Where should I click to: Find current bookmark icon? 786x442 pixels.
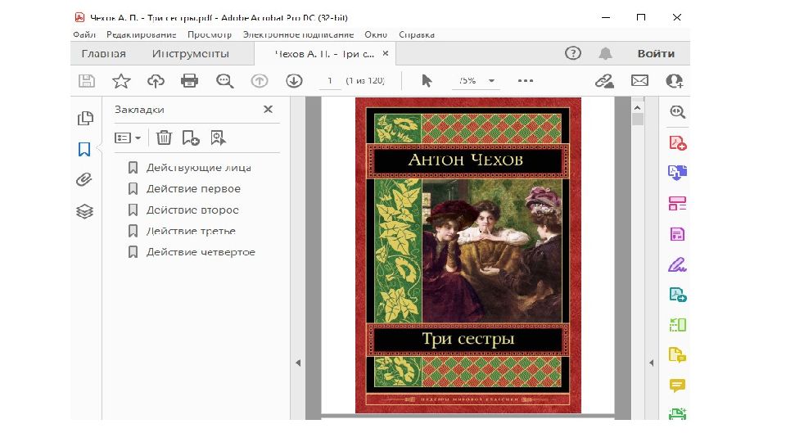click(x=218, y=138)
